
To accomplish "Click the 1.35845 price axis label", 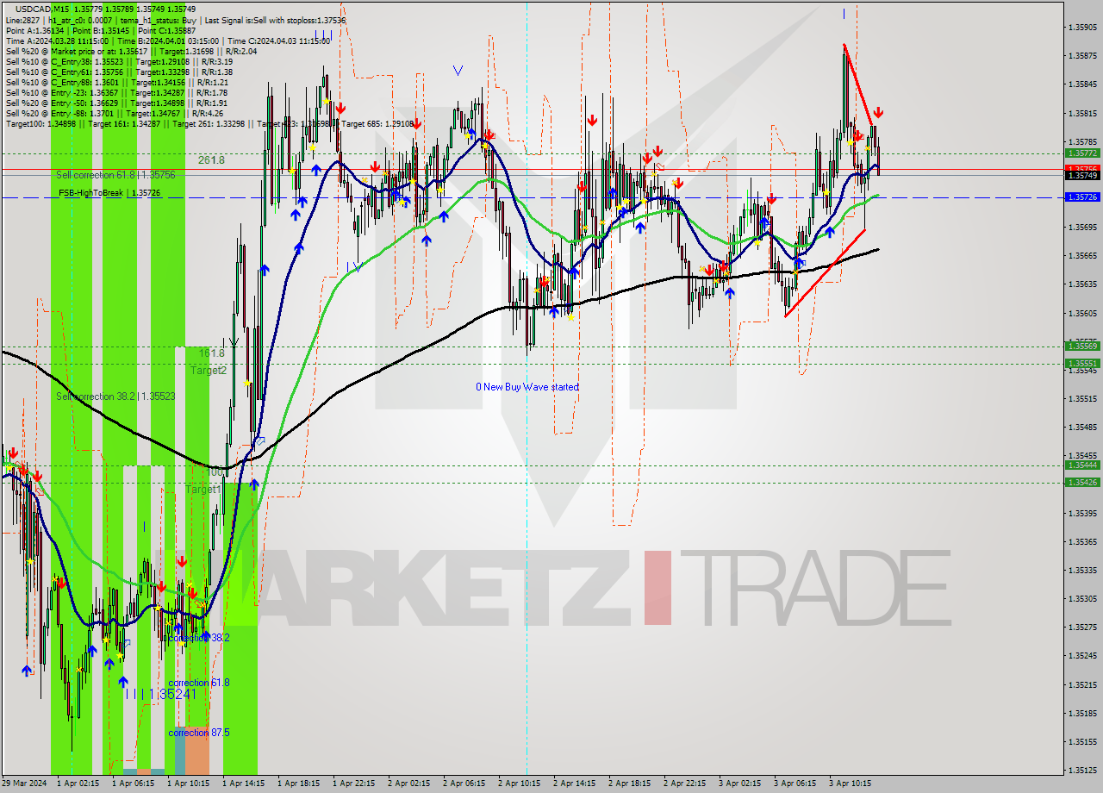I will click(1082, 84).
